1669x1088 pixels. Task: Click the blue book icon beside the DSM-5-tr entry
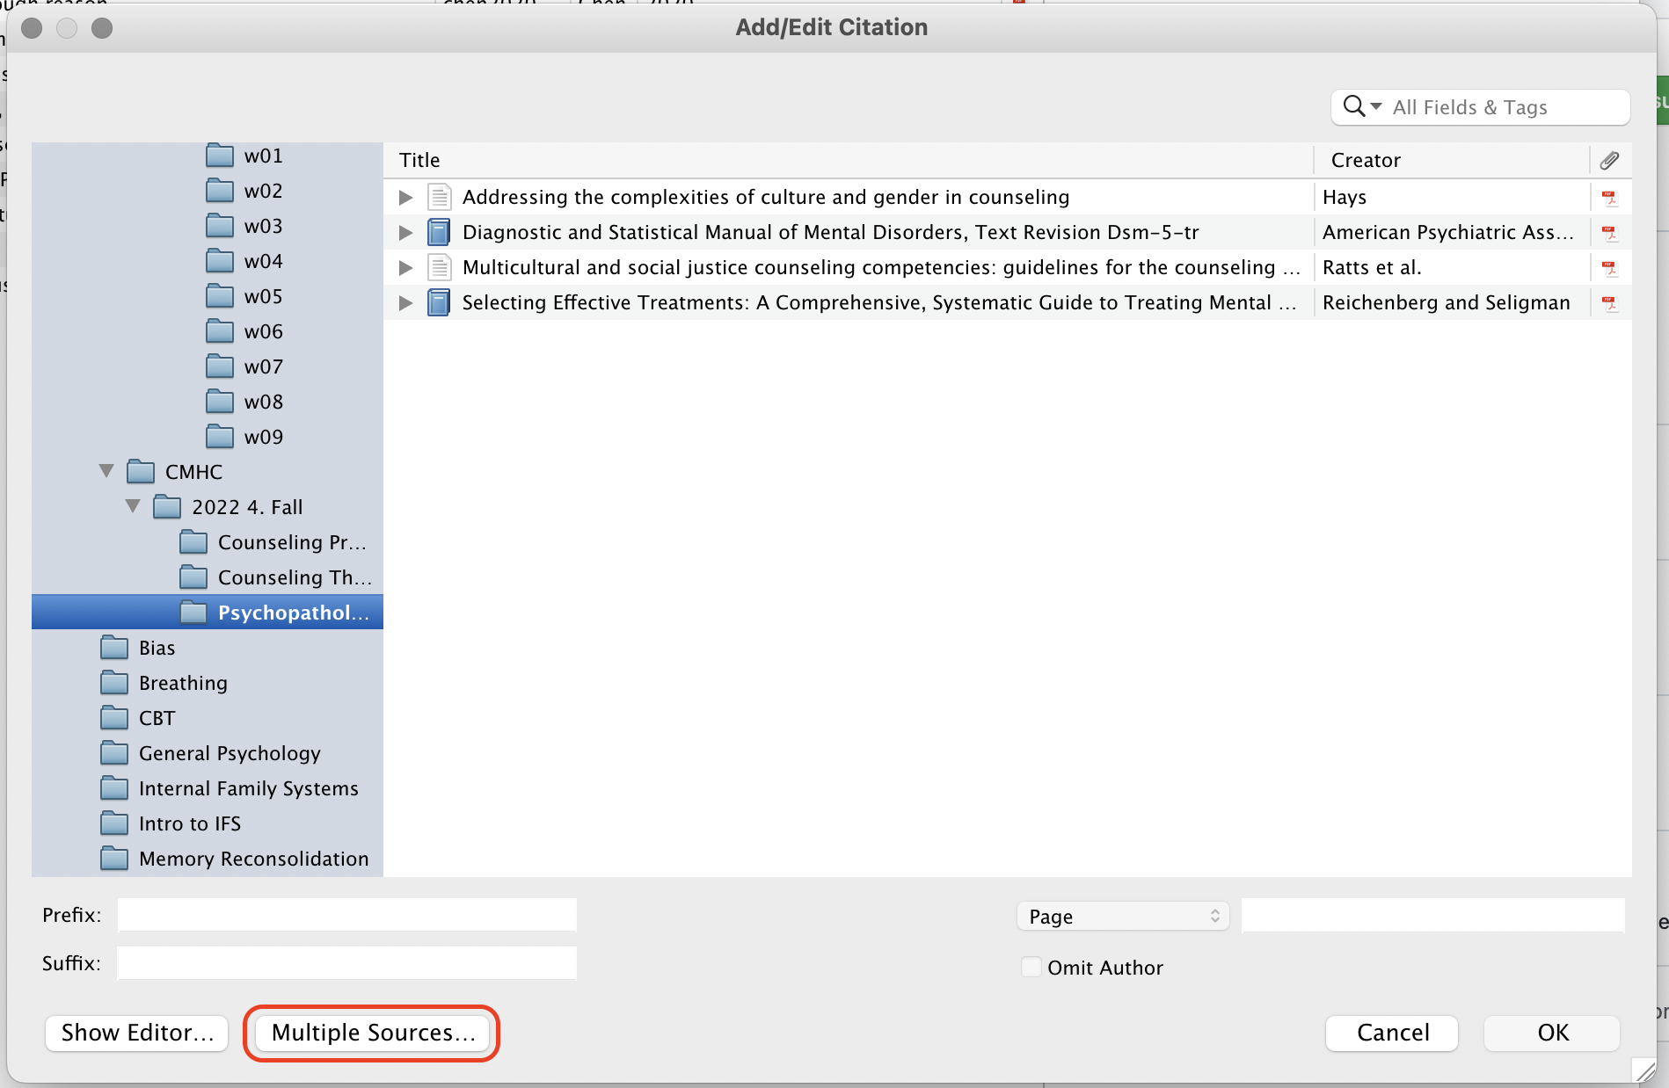[x=440, y=231]
